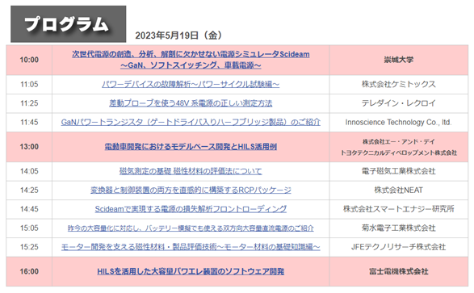
Task: Open the GaN power transistor introduction link
Action: coord(191,123)
